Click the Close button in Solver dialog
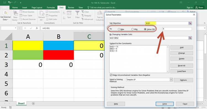The image size is (207, 109). 185,104
